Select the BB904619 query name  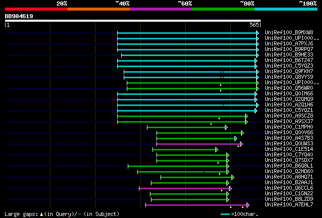click(x=19, y=16)
